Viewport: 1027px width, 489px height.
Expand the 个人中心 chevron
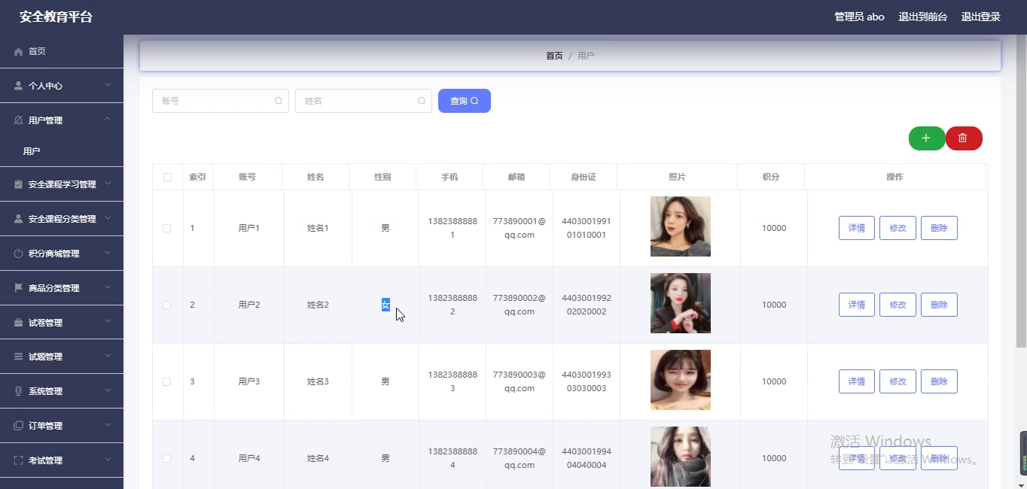pyautogui.click(x=108, y=85)
